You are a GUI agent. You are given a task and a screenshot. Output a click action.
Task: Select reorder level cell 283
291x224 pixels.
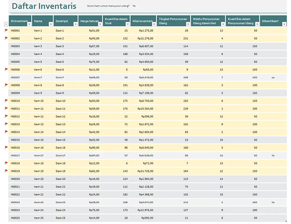[x=186, y=101]
